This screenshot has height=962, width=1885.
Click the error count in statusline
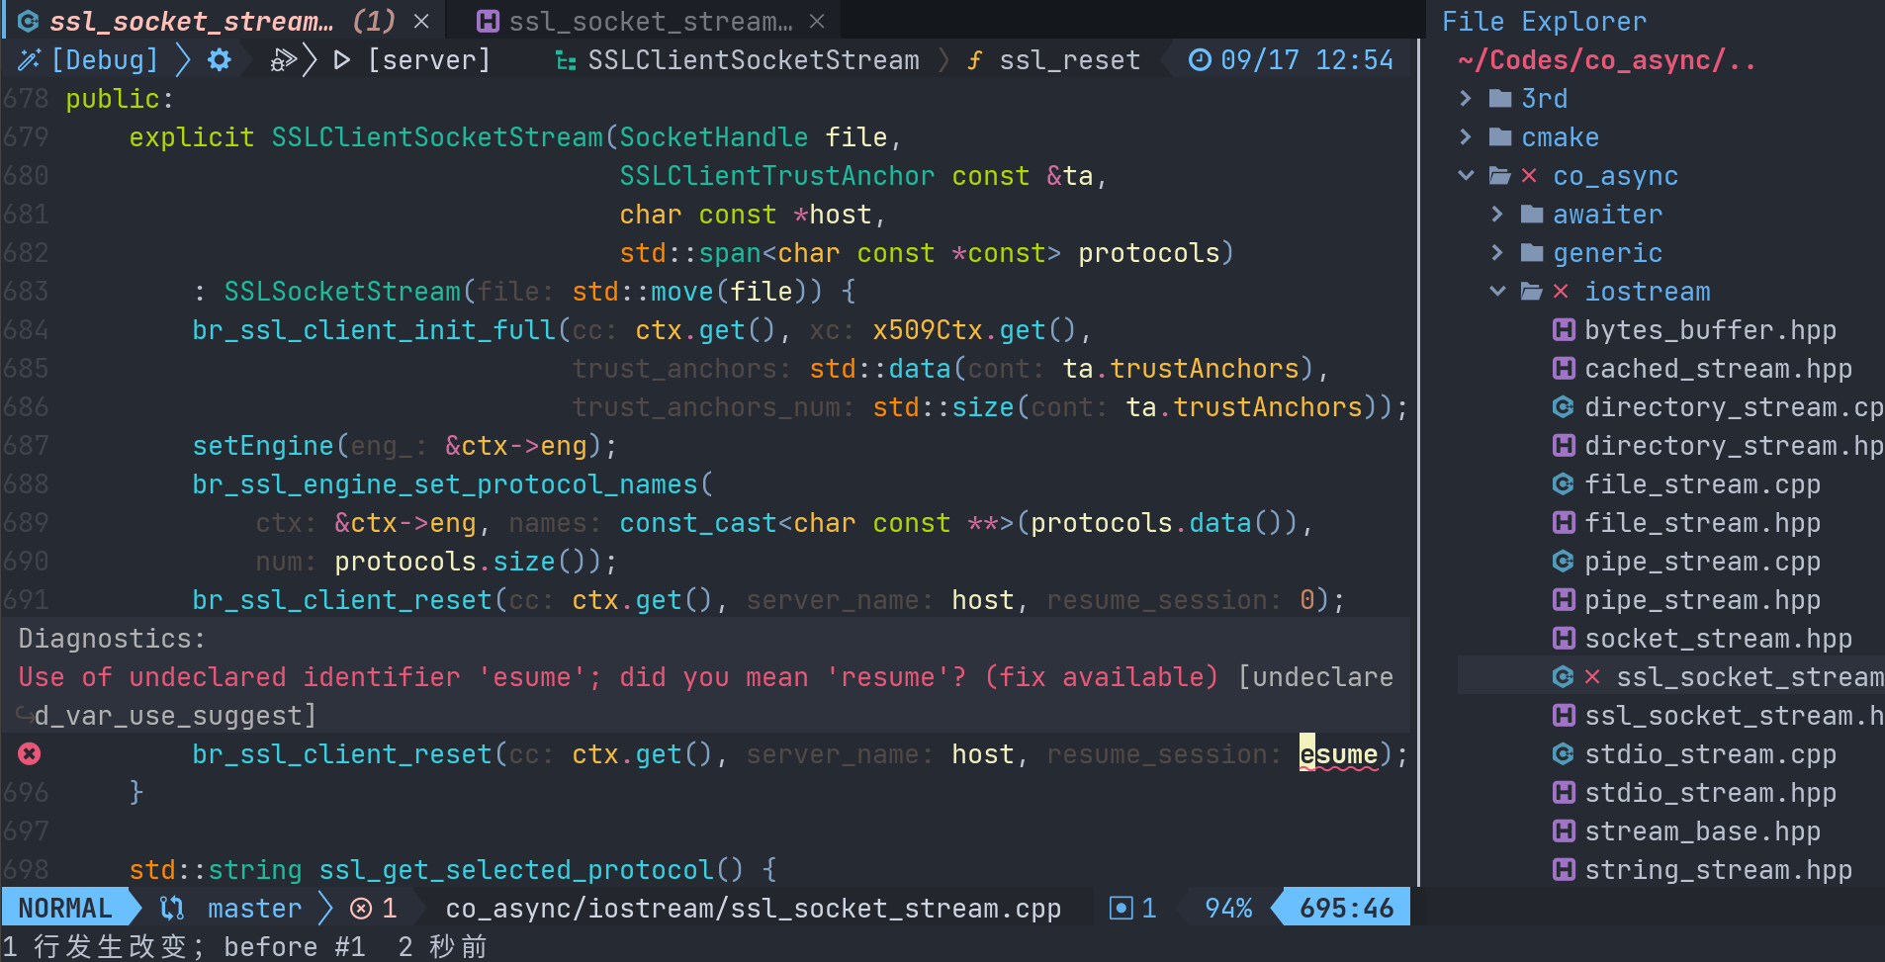[375, 908]
